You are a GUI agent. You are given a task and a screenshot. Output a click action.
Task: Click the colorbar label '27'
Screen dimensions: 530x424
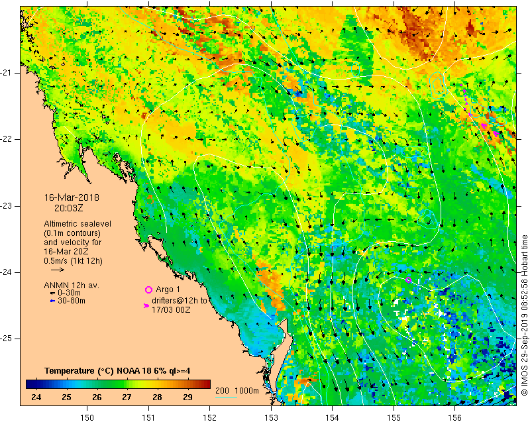tap(127, 397)
